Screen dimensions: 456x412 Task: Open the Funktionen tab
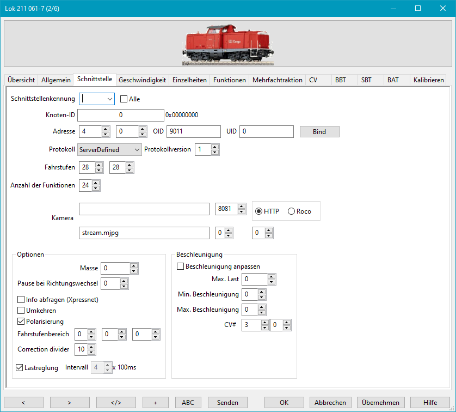coord(229,80)
